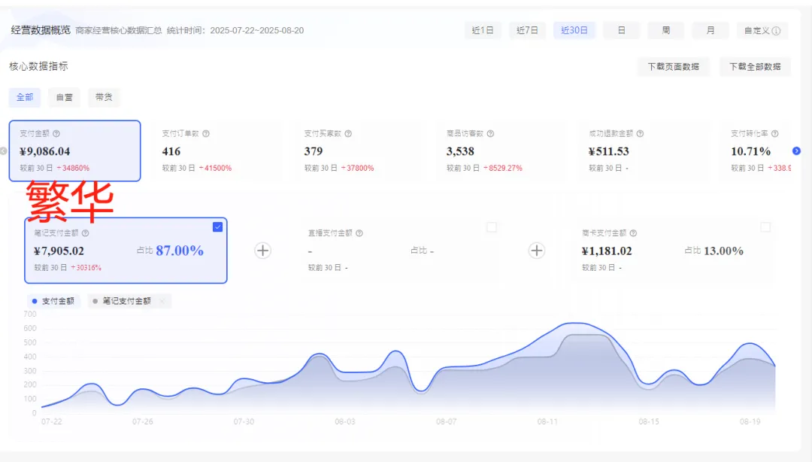Click 下载页面数据 button
812x462 pixels.
coord(673,66)
